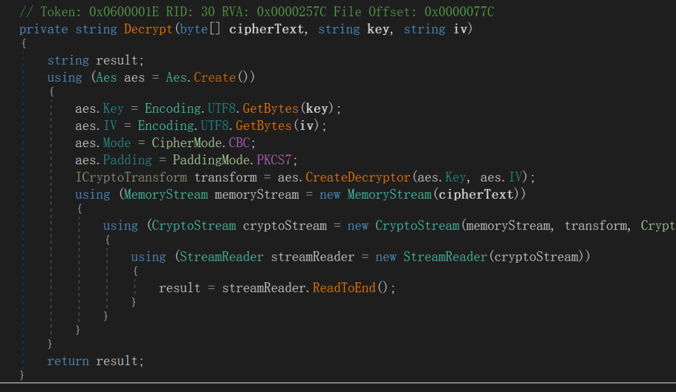Image resolution: width=676 pixels, height=392 pixels.
Task: Click cryptoStream variable declaration name
Action: (x=285, y=226)
